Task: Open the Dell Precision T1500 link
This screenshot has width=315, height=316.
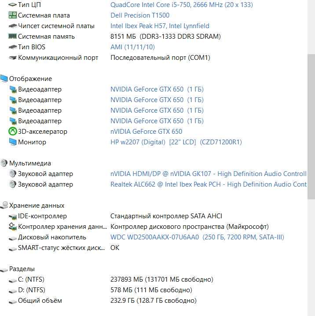Action: 140,15
